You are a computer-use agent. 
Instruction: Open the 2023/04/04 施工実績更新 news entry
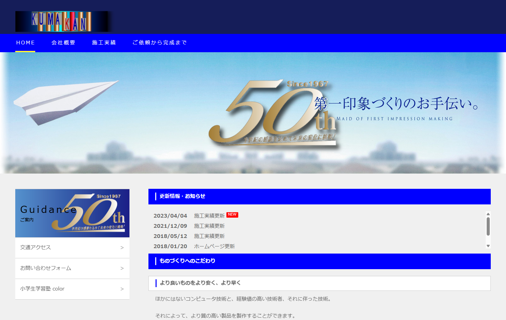[209, 216]
